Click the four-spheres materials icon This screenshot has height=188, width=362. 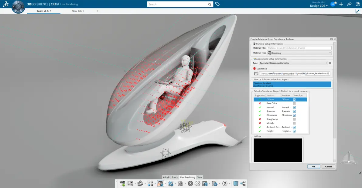click(150, 184)
